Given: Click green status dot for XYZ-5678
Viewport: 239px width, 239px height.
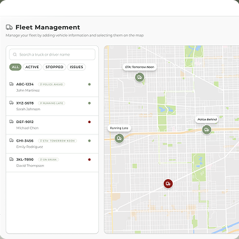Looking at the screenshot, I should click(89, 103).
